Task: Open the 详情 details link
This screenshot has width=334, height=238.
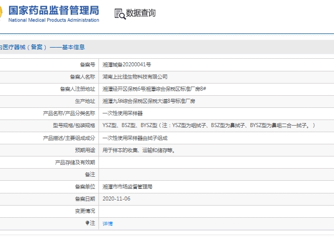Action: pyautogui.click(x=108, y=223)
